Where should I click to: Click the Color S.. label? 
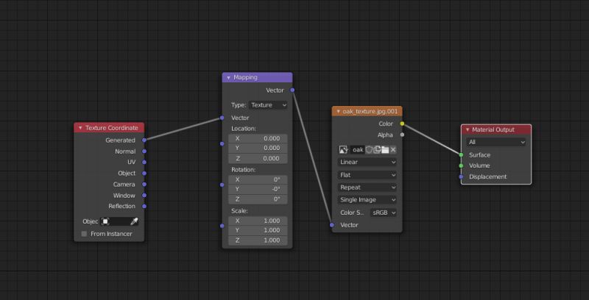[x=353, y=213]
